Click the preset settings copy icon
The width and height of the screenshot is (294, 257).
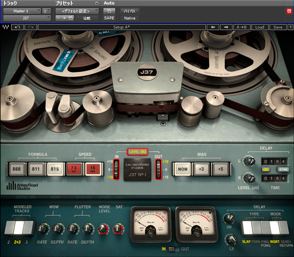click(71, 18)
